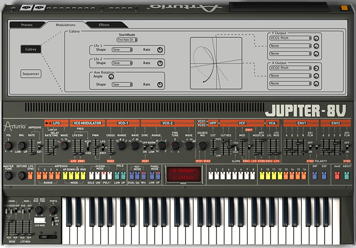Select SOLO assign mode button

coord(91,175)
